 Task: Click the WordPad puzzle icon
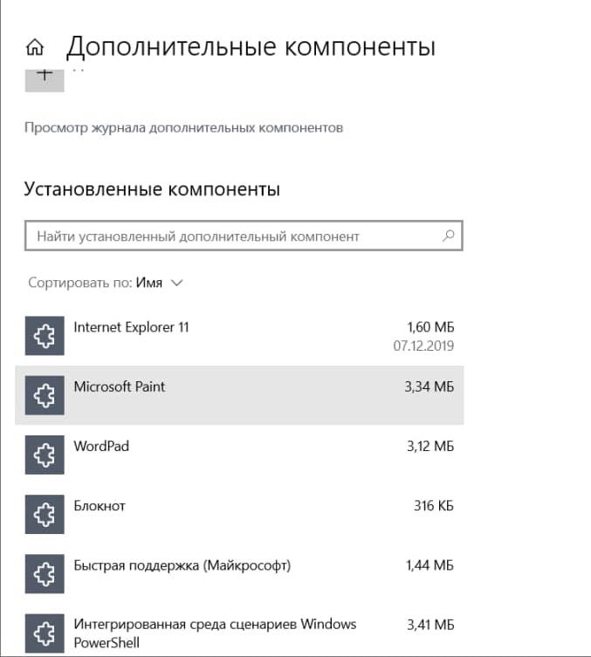[45, 455]
